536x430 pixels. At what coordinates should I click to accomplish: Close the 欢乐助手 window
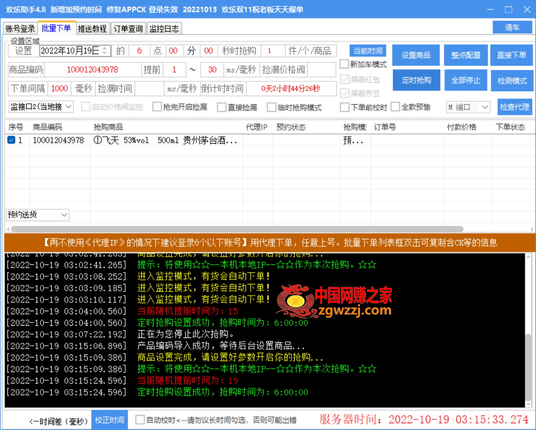(x=527, y=10)
